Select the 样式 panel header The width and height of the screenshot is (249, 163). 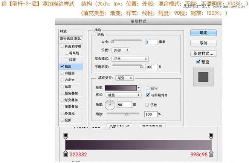point(71,32)
